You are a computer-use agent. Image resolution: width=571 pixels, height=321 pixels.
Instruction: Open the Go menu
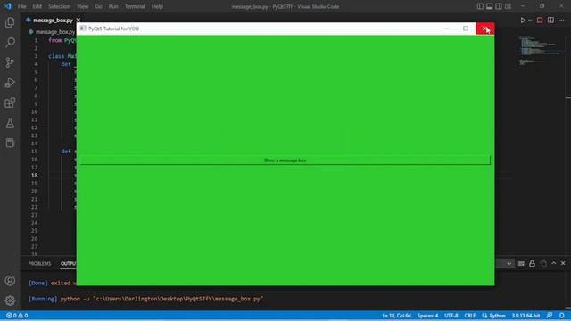click(x=98, y=6)
